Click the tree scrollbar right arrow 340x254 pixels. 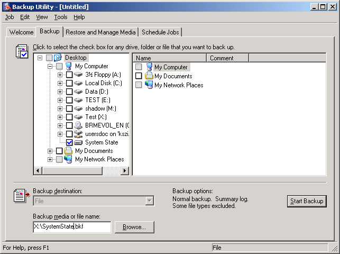[x=125, y=170]
